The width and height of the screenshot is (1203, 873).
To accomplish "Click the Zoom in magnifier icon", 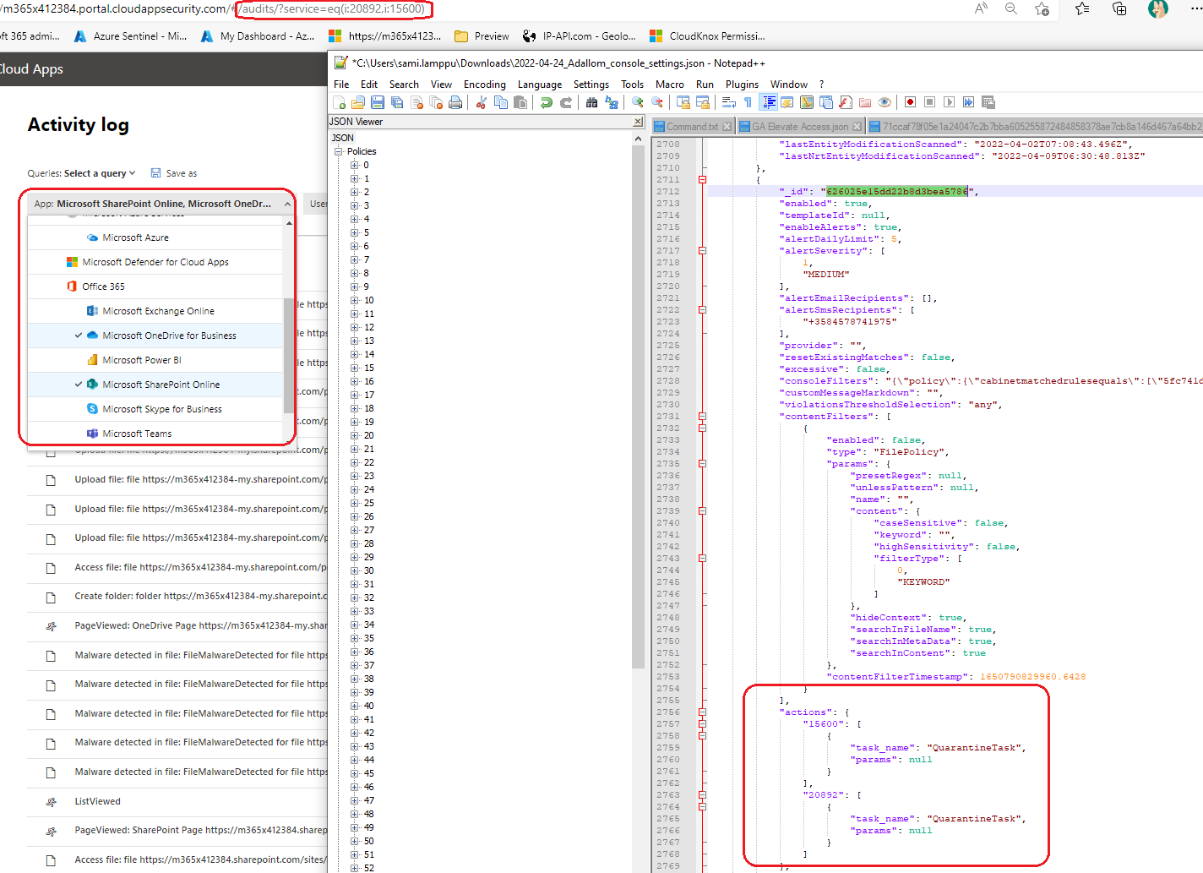I will tap(638, 102).
